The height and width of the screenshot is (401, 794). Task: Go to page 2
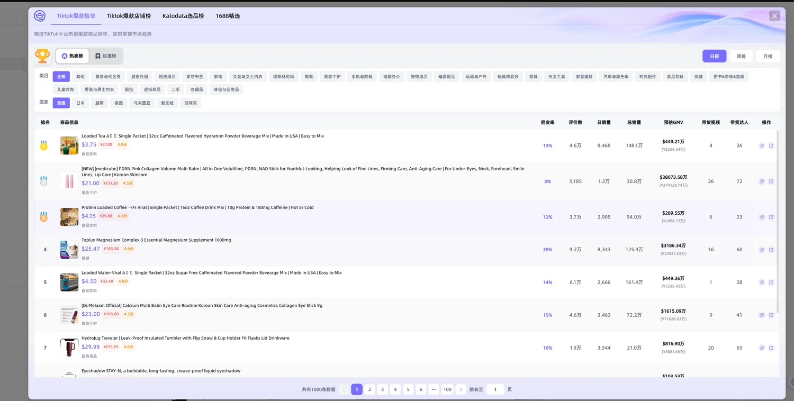(369, 389)
